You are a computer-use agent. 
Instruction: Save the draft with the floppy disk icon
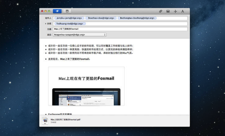(67, 11)
